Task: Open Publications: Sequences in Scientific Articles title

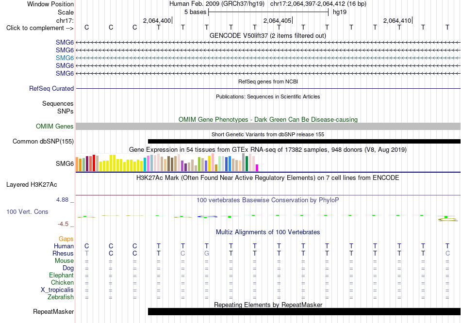Action: (x=268, y=97)
